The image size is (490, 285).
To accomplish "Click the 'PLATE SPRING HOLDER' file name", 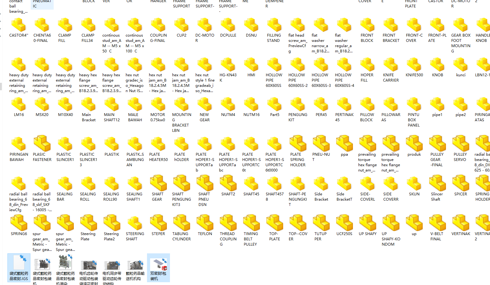I will [298, 160].
